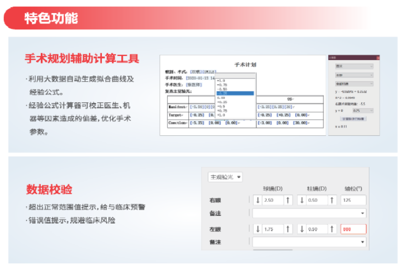
Task: Expand the left eye 备注 dropdown
Action: click(362, 242)
